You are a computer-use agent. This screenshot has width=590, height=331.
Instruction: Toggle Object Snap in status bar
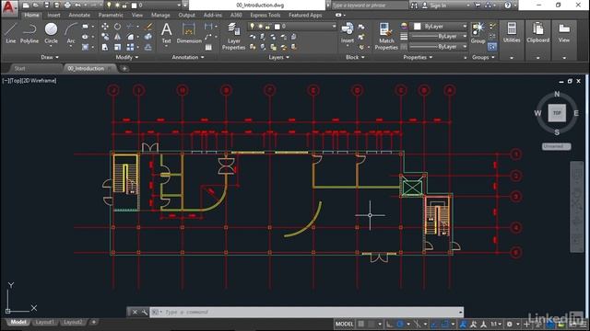coord(445,324)
